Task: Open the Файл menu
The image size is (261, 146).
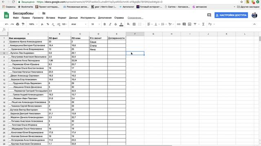Action: (16, 18)
